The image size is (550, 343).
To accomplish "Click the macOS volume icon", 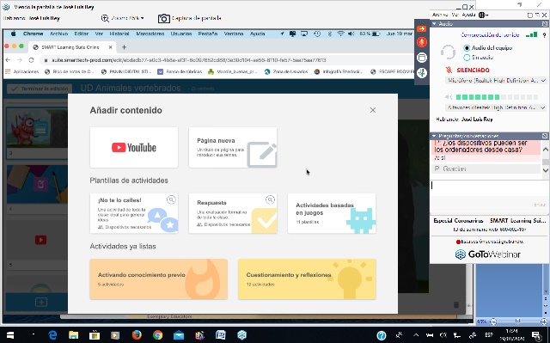I will [351, 34].
